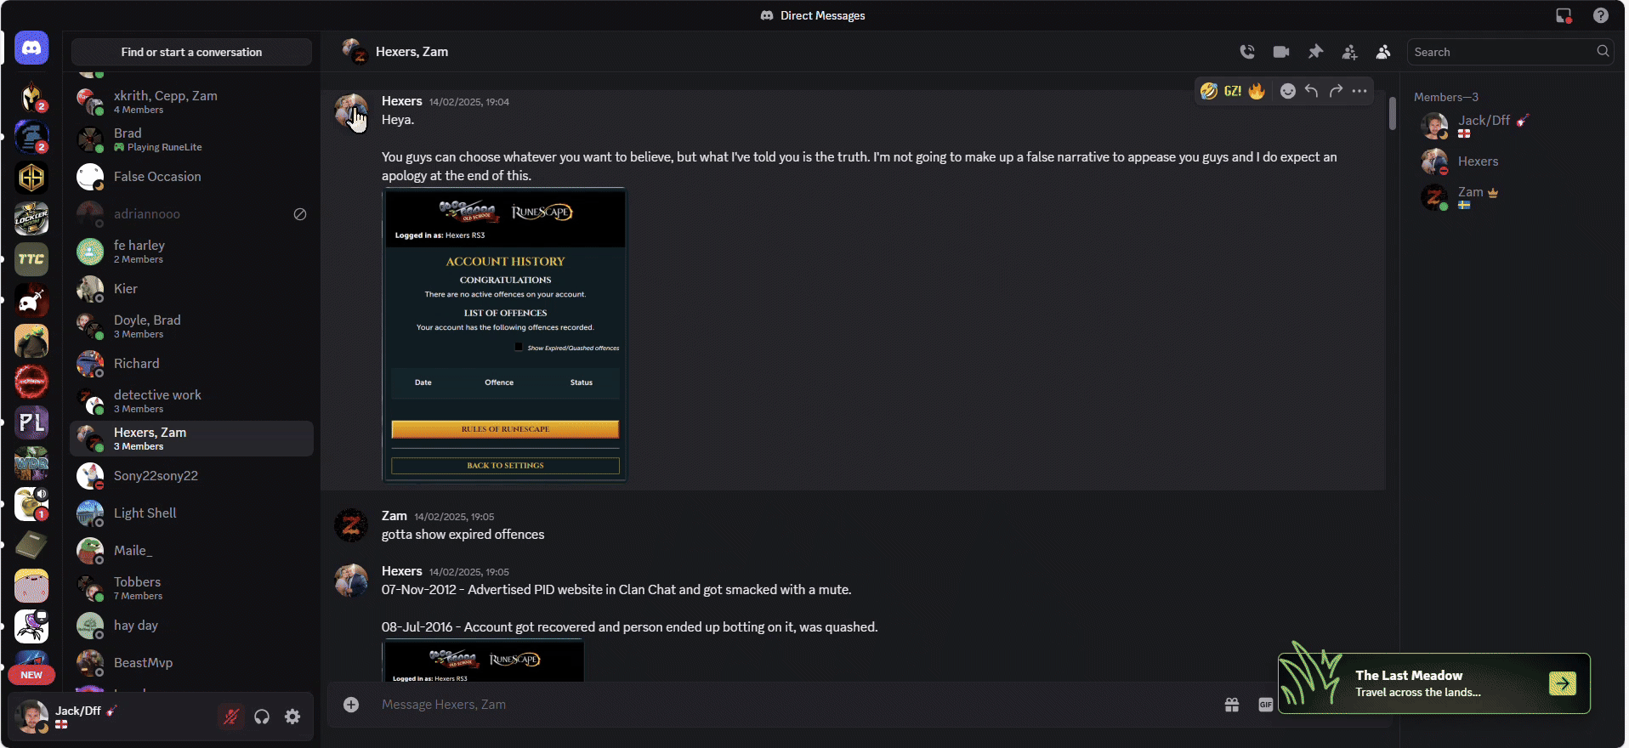The width and height of the screenshot is (1629, 748).
Task: Open the Tobbers group chat
Action: (x=191, y=588)
